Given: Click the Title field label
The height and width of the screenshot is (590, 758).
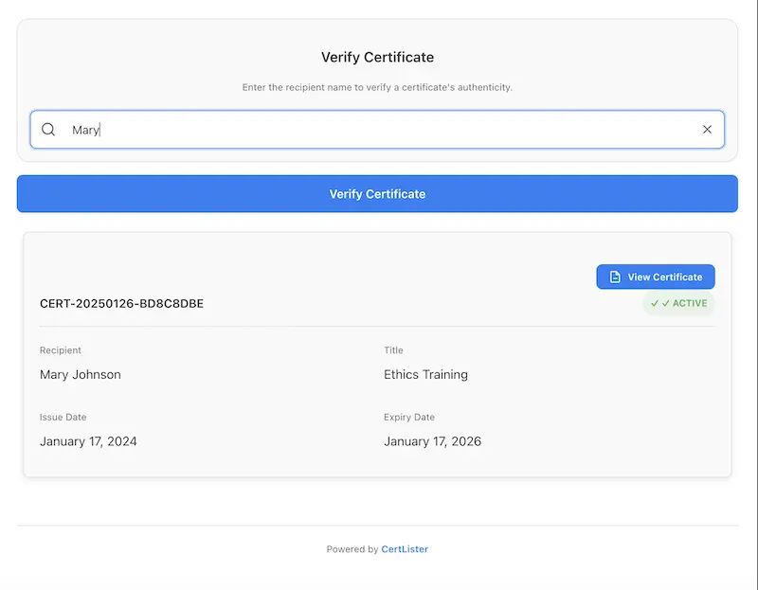Looking at the screenshot, I should [x=393, y=350].
